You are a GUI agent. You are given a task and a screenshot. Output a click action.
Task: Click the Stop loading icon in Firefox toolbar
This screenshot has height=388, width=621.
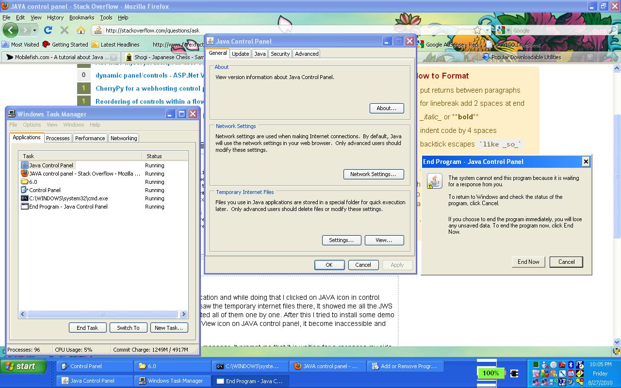tap(64, 30)
